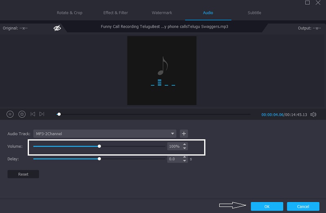Maximize the editor window

[307, 2]
